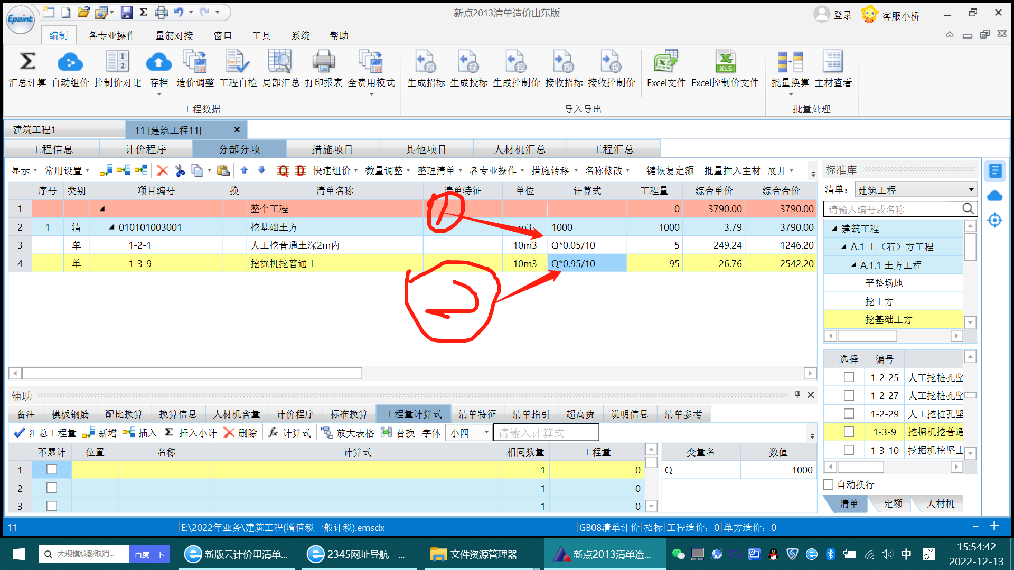Click the locate target icon on right sidebar

click(x=994, y=220)
